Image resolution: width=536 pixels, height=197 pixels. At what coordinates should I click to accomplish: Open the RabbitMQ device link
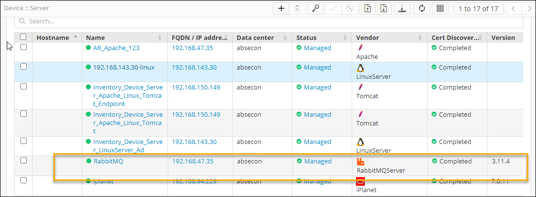coord(108,161)
